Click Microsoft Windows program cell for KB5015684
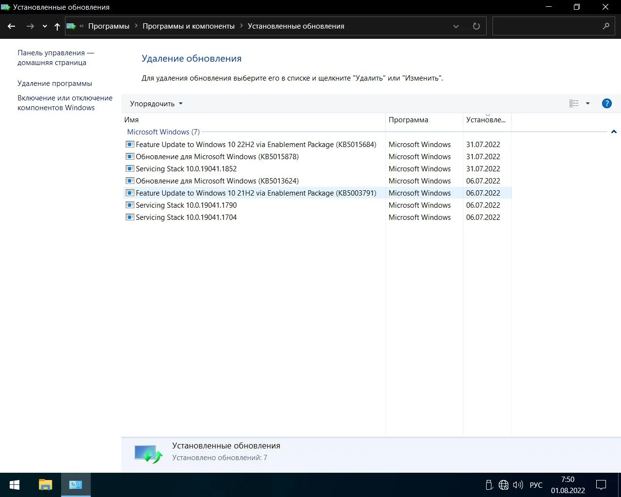 [x=420, y=145]
